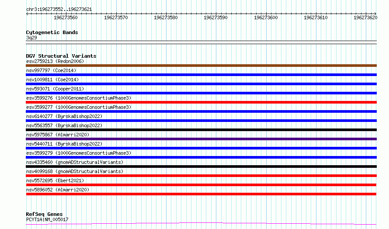
Task: Click the purple bar under nsv5975867
Action: pyautogui.click(x=201, y=139)
